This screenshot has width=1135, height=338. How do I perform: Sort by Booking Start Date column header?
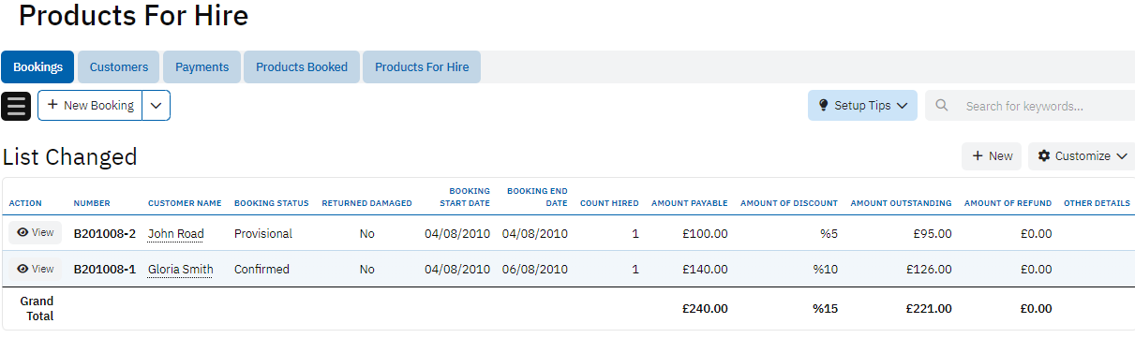tap(465, 197)
